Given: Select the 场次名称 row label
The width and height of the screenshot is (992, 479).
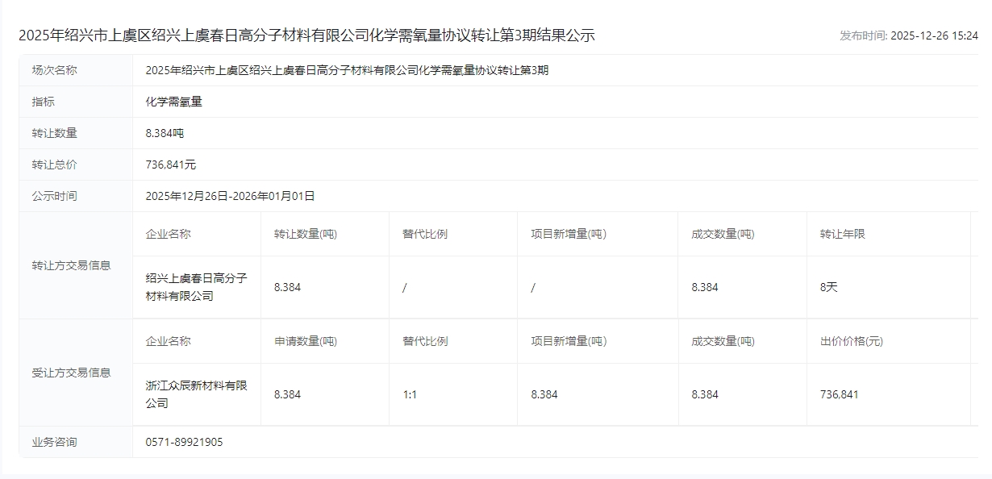Looking at the screenshot, I should (55, 70).
